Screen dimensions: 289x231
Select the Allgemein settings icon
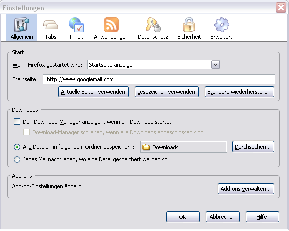tap(22, 25)
